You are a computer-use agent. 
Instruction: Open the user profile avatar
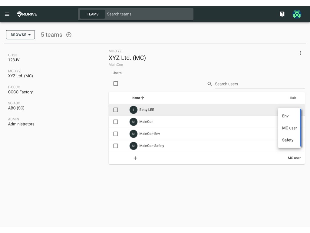[297, 14]
